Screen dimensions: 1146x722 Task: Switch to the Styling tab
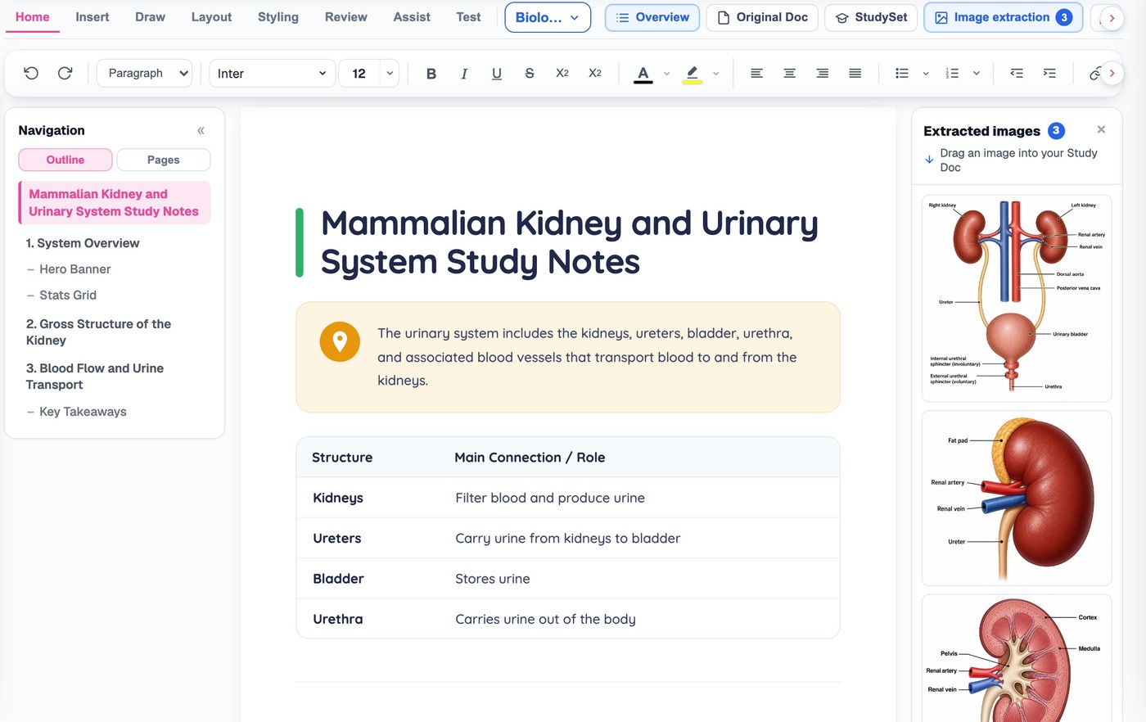pos(278,17)
